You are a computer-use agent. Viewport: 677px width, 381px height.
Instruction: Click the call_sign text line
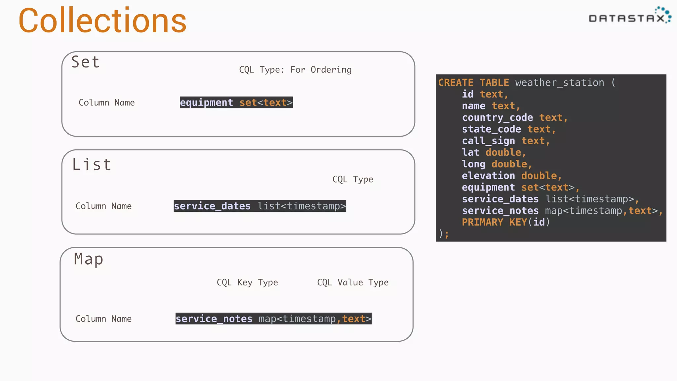[505, 141]
